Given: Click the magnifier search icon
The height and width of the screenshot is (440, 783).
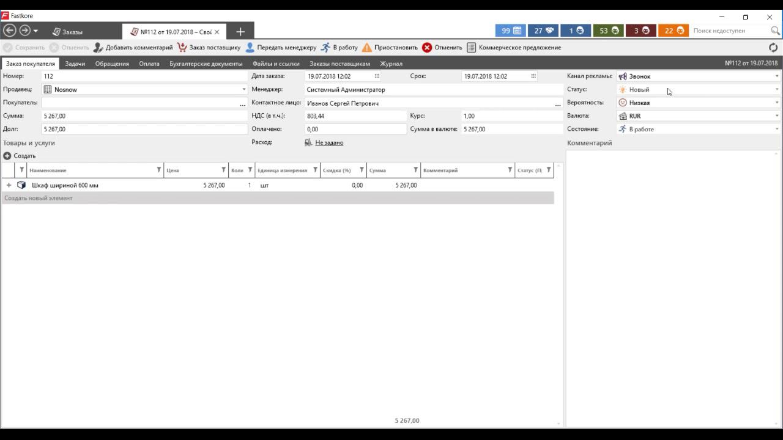Looking at the screenshot, I should (775, 31).
